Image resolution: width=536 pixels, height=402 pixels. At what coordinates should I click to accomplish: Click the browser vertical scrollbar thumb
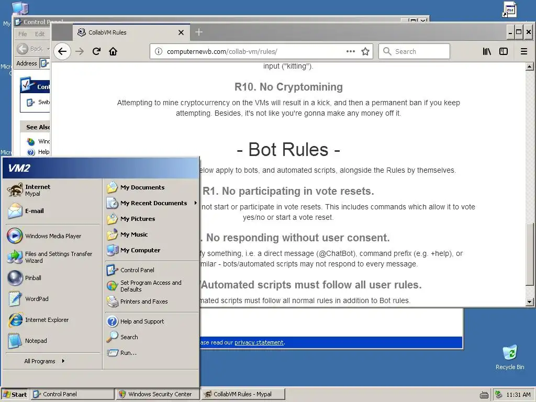pos(530,254)
